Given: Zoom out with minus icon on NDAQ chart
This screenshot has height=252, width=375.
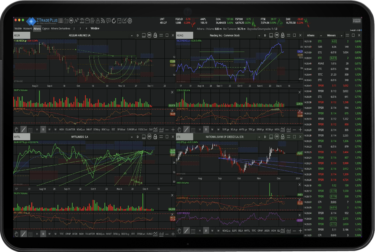Looking at the screenshot, I should coord(294,129).
